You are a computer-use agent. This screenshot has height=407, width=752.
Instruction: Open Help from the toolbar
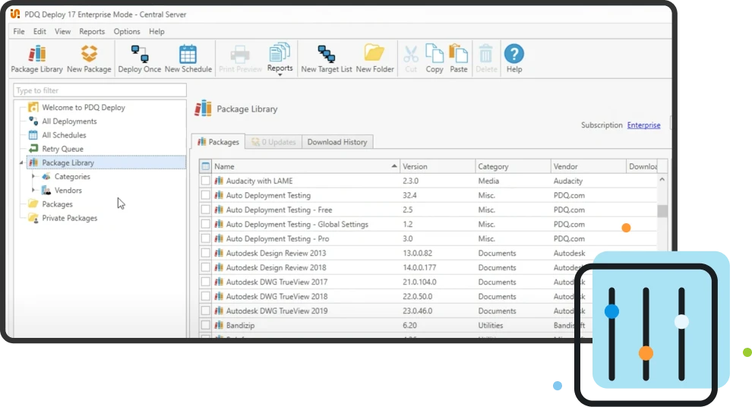coord(514,59)
